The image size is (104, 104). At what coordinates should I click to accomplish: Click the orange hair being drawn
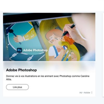tap(69, 40)
